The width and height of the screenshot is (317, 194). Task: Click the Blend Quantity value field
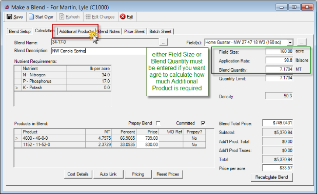pos(279,69)
